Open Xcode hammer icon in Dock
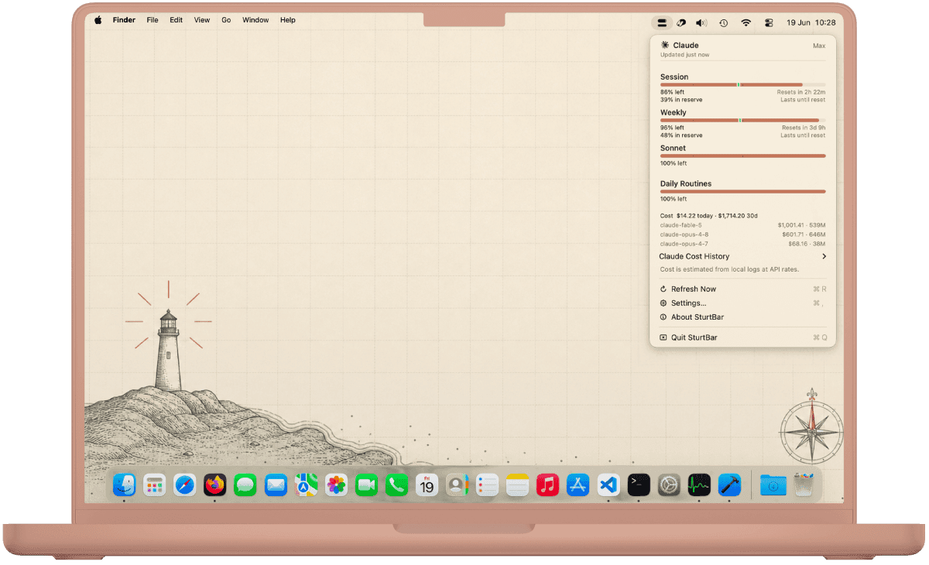 729,485
